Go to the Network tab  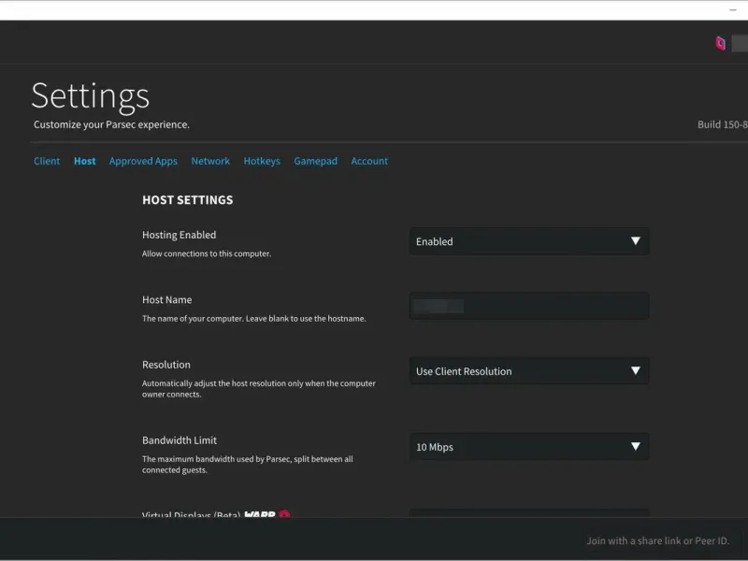[x=210, y=161]
